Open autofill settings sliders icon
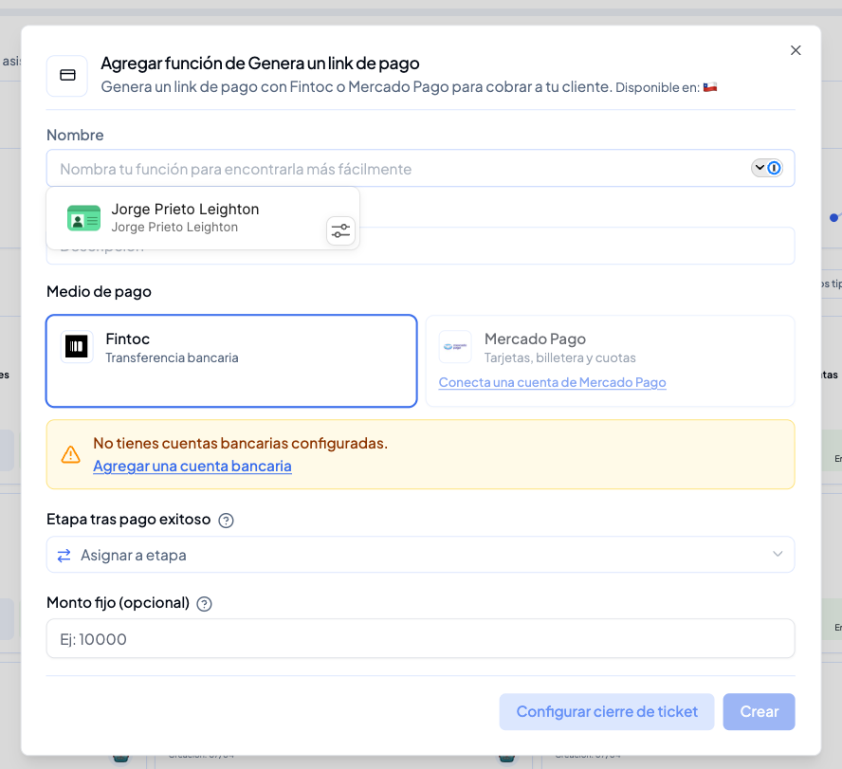 coord(340,231)
